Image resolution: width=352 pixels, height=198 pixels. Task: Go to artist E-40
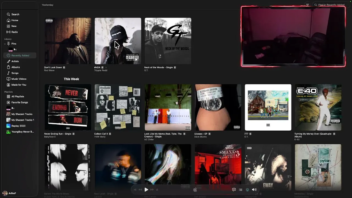point(297,139)
